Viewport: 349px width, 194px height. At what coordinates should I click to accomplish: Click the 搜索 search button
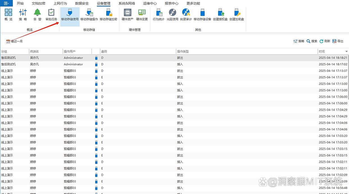[312, 41]
